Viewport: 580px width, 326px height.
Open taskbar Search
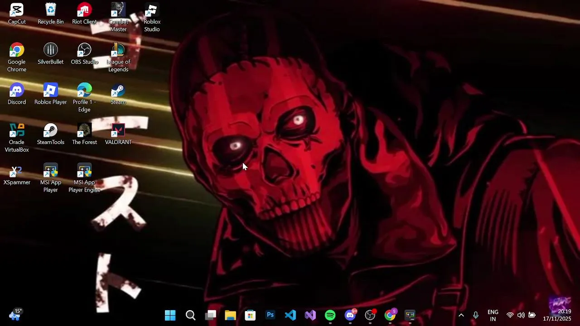tap(190, 315)
